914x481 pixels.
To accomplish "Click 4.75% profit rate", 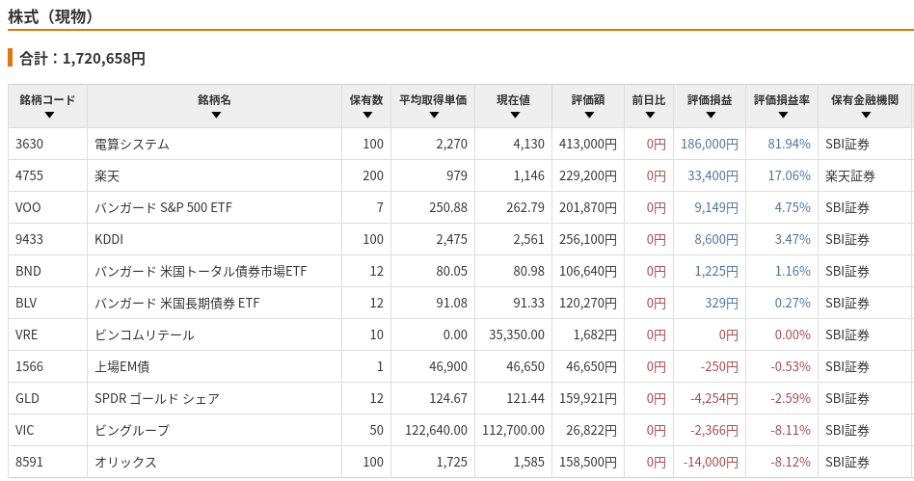I will click(x=793, y=207).
